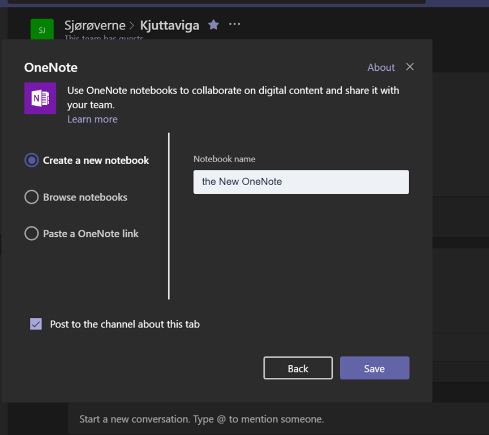Open the Learn more link
This screenshot has width=489, height=435.
click(x=92, y=119)
